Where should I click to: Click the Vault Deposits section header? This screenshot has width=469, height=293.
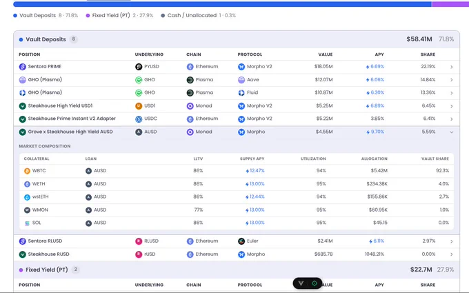point(237,39)
